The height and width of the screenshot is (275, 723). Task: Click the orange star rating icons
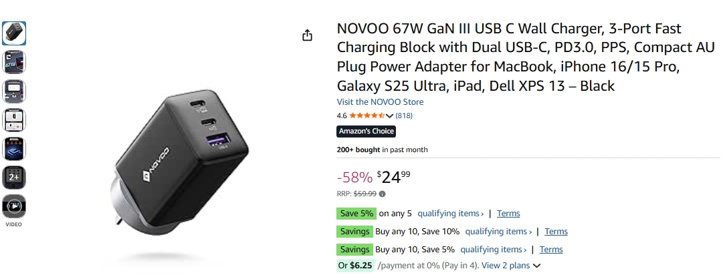[367, 115]
